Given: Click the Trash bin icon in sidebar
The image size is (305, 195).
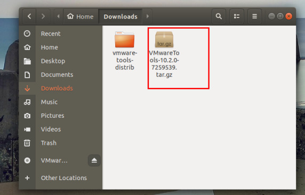Looking at the screenshot, I should click(x=27, y=143).
